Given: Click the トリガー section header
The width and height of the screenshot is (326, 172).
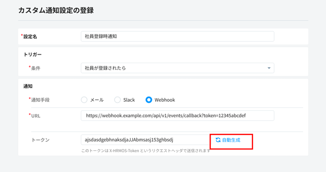Looking at the screenshot, I should tap(32, 54).
